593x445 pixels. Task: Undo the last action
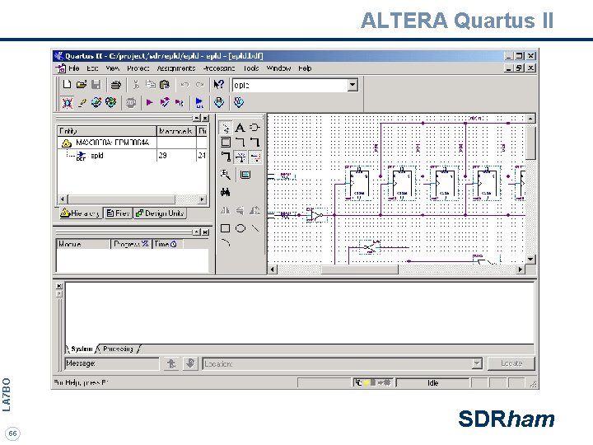184,84
